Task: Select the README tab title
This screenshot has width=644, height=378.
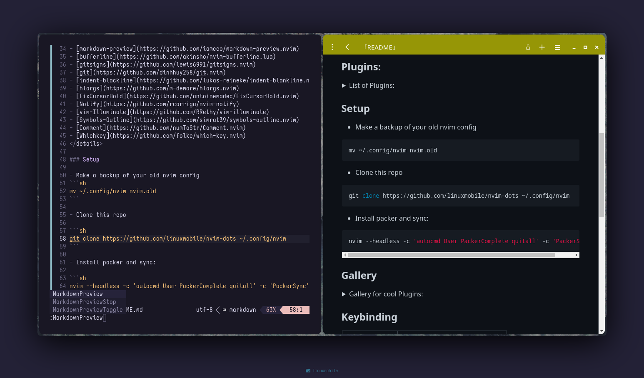Action: click(379, 47)
